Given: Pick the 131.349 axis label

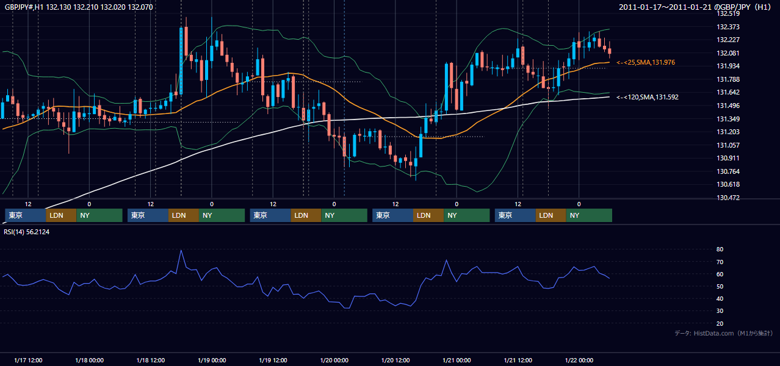Looking at the screenshot, I should (728, 119).
